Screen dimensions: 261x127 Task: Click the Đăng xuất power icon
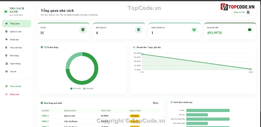(6, 94)
